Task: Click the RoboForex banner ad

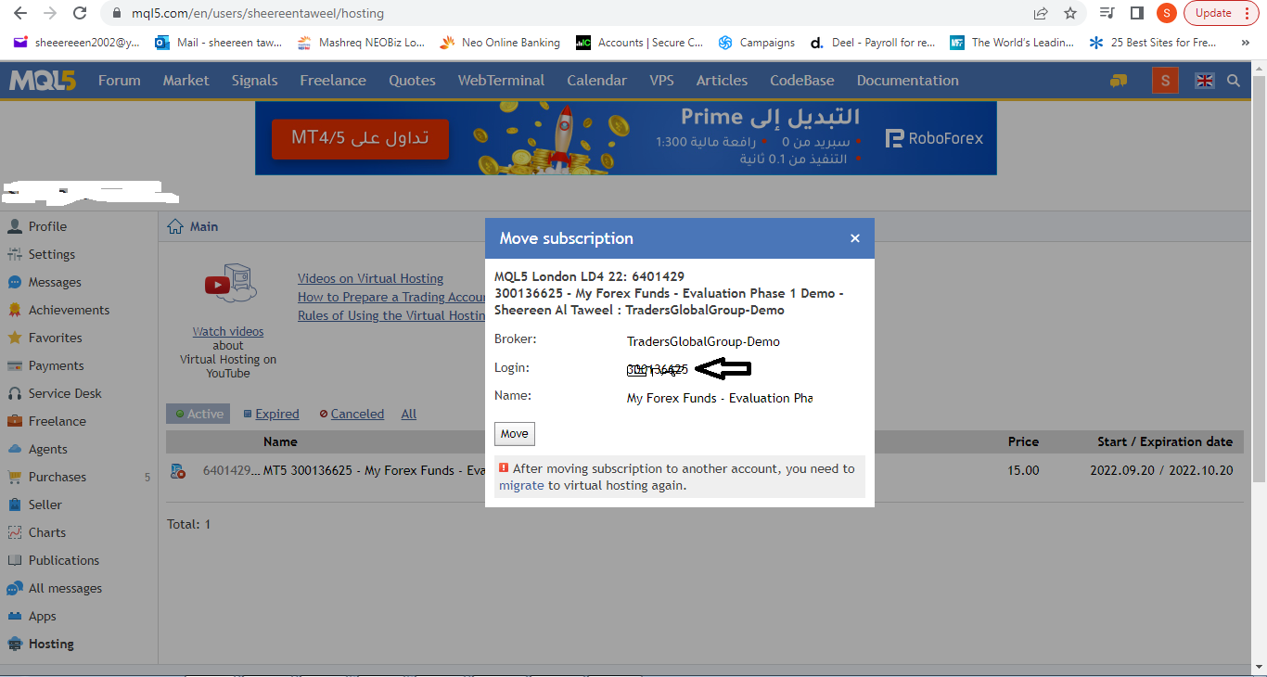Action: click(x=626, y=138)
